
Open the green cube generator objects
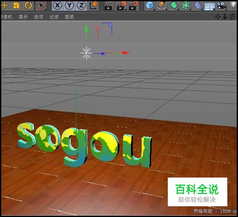coord(174,6)
